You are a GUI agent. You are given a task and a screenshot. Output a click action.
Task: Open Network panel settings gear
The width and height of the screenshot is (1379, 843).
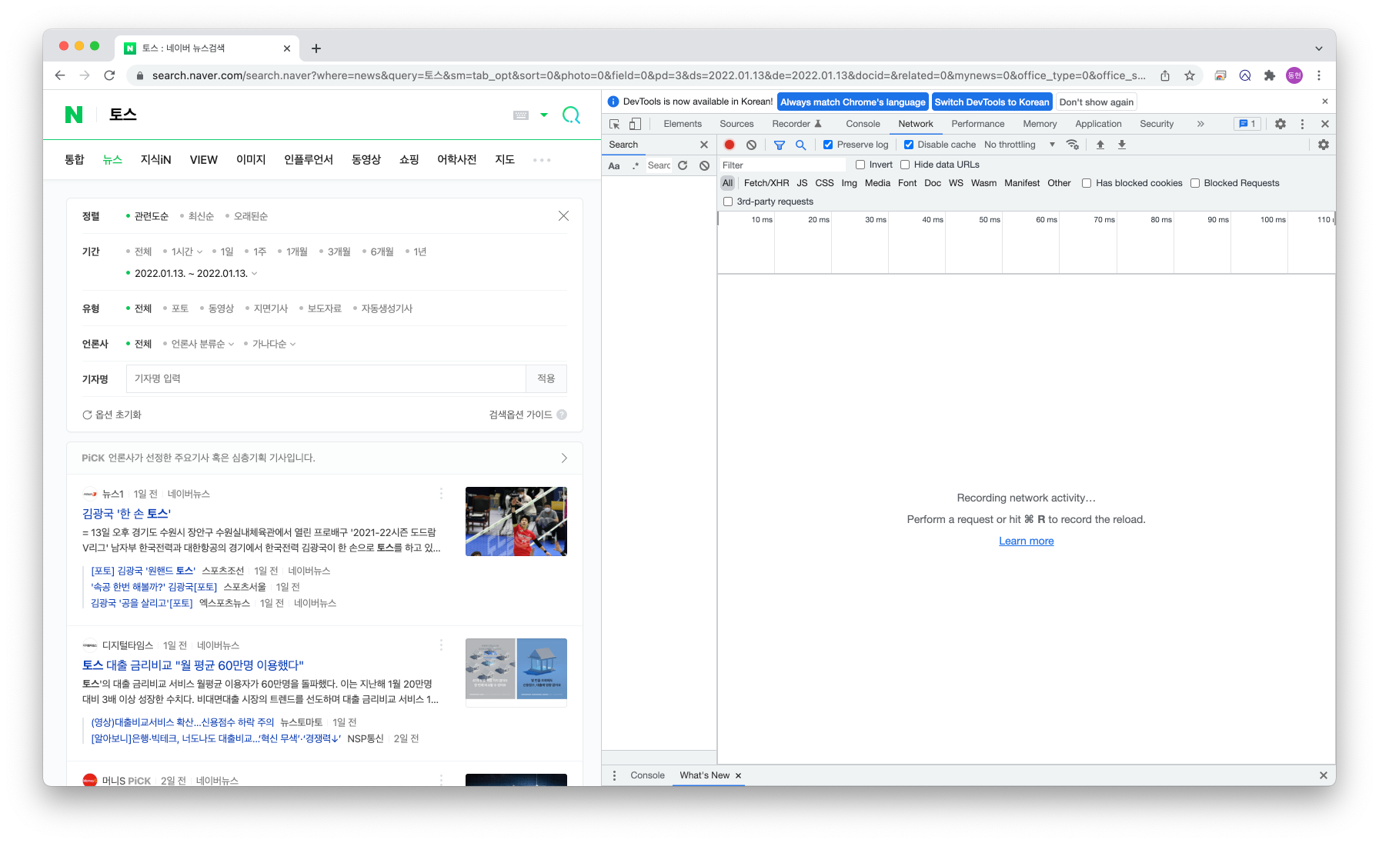1324,145
